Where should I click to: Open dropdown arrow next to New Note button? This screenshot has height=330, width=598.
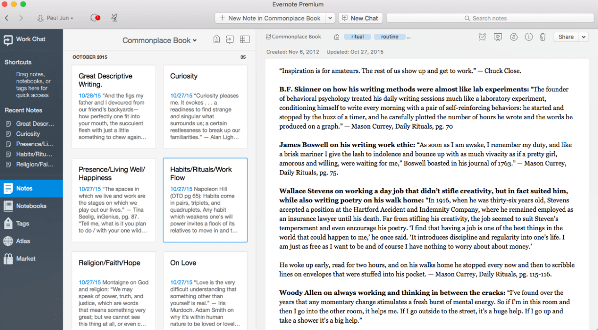coord(330,18)
